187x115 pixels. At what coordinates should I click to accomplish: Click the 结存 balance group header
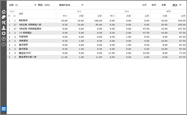(169, 11)
